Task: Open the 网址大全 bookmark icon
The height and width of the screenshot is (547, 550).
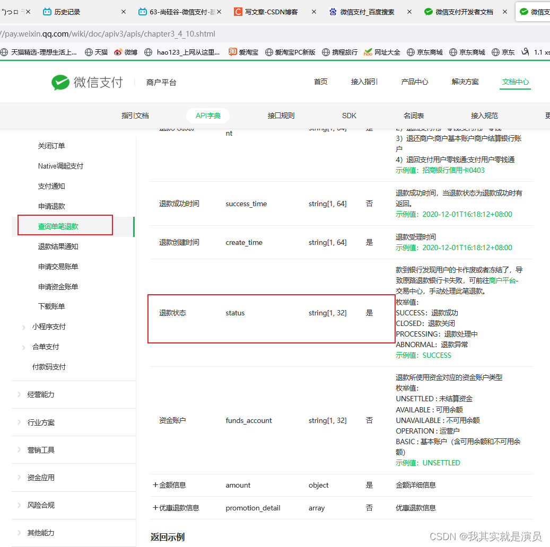Action: coord(368,52)
